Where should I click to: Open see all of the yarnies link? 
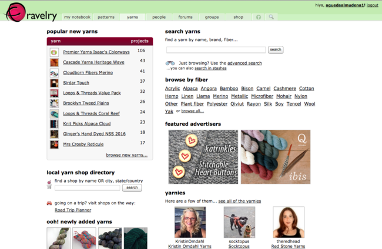coord(240,201)
